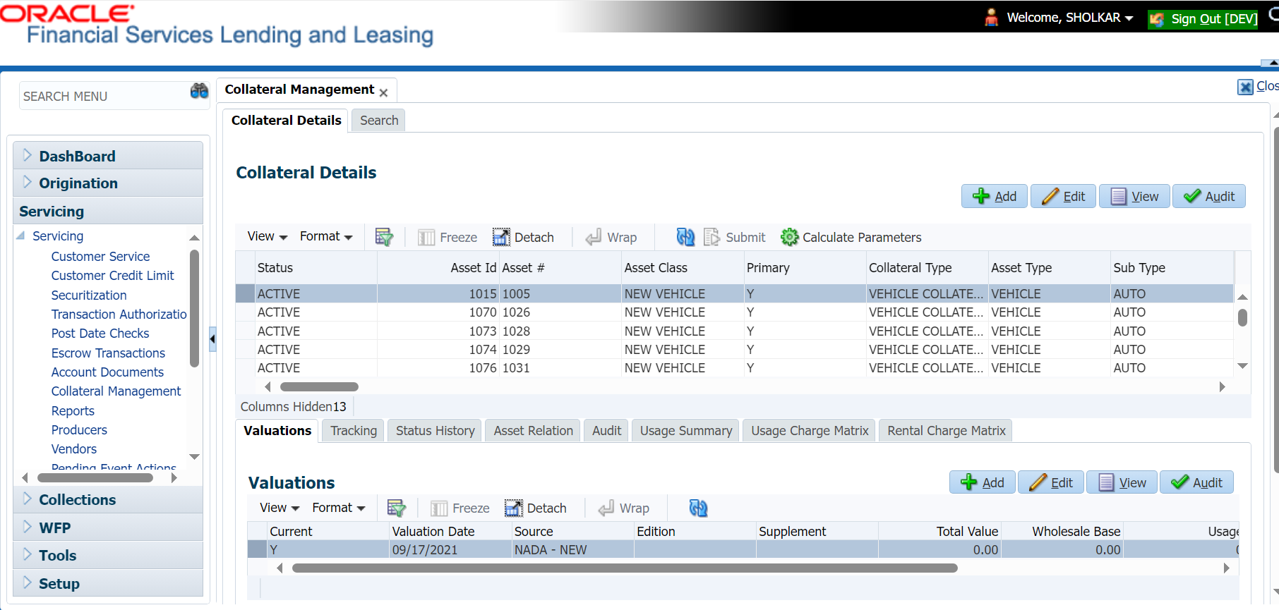Edit the selected valuation
1279x610 pixels.
click(1051, 482)
